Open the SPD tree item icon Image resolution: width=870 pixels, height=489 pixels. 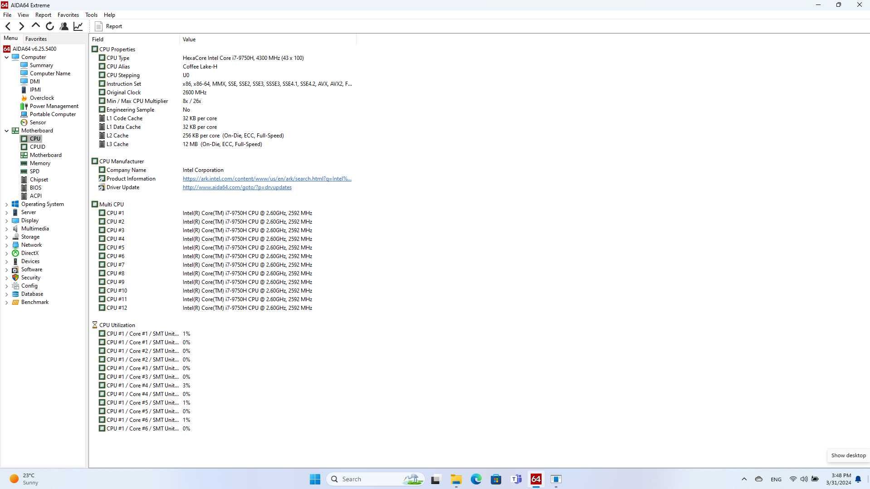pyautogui.click(x=24, y=171)
